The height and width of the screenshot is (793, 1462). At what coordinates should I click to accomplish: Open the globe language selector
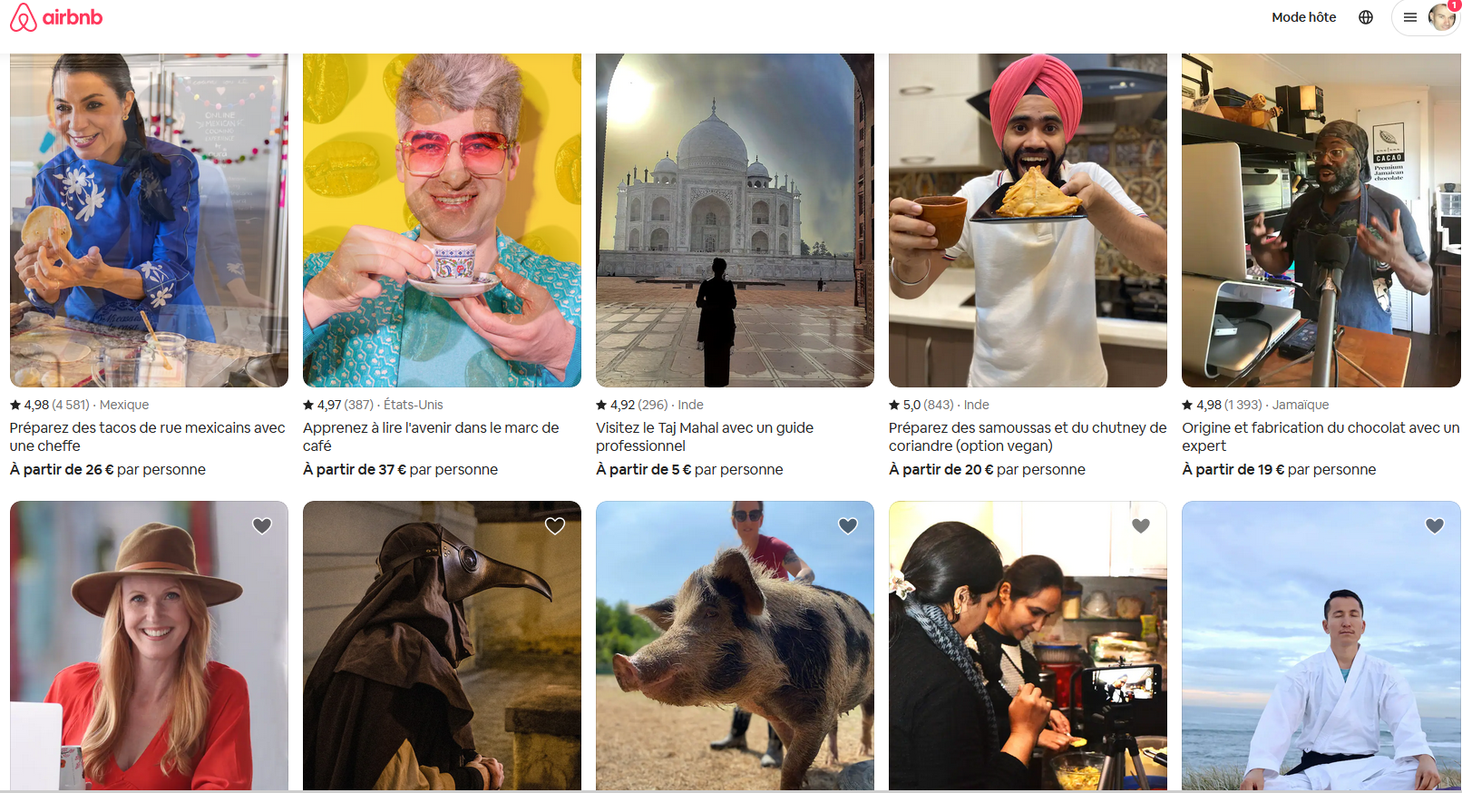[x=1366, y=17]
